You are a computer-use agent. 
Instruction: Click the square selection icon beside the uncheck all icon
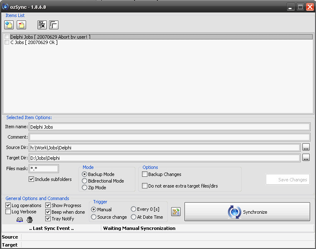pos(54,25)
